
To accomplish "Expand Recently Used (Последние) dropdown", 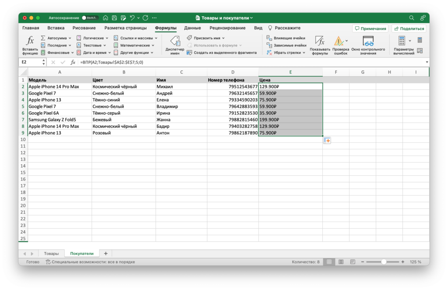I will pyautogui.click(x=70, y=45).
